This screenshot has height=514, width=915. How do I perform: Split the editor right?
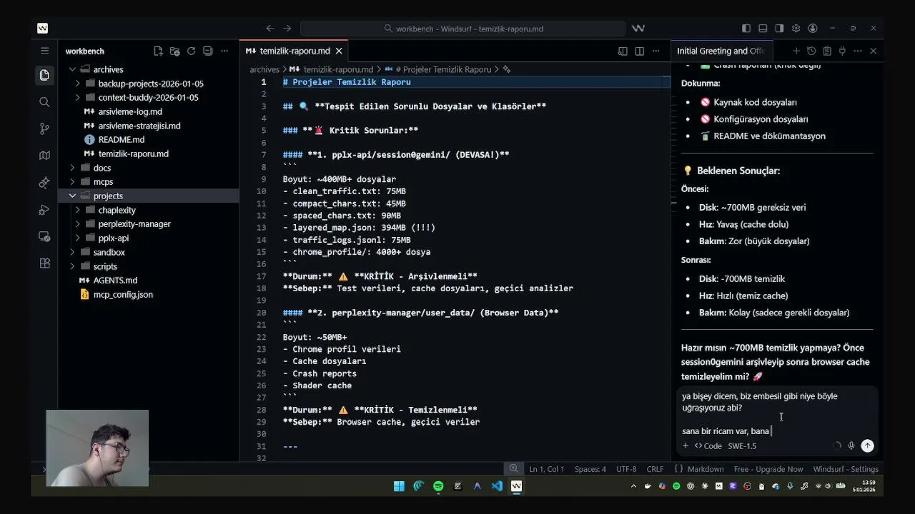click(639, 51)
